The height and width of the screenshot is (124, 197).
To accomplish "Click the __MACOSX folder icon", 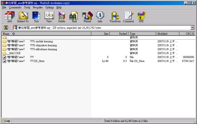I will tap(4, 53).
